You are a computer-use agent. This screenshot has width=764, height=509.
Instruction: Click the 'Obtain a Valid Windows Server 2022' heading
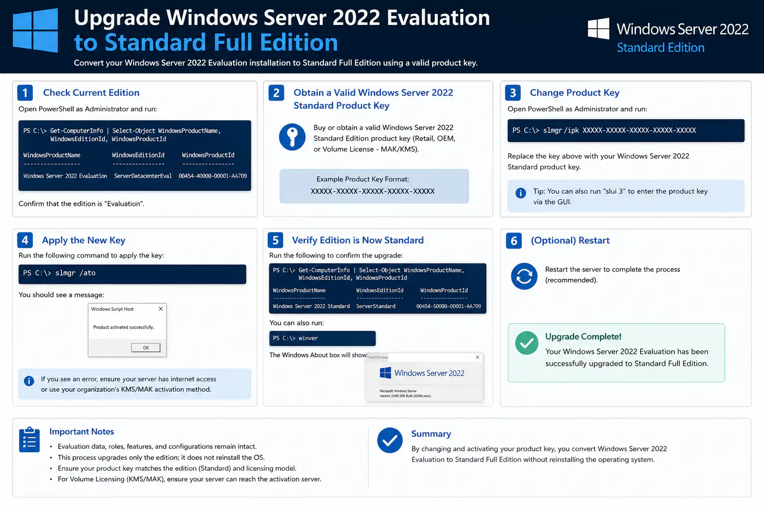click(373, 92)
